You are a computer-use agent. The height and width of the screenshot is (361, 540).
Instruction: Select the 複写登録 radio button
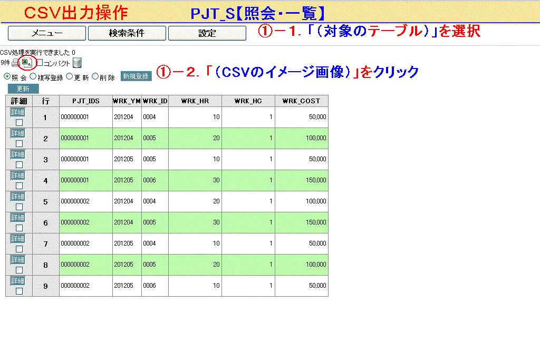tap(33, 76)
